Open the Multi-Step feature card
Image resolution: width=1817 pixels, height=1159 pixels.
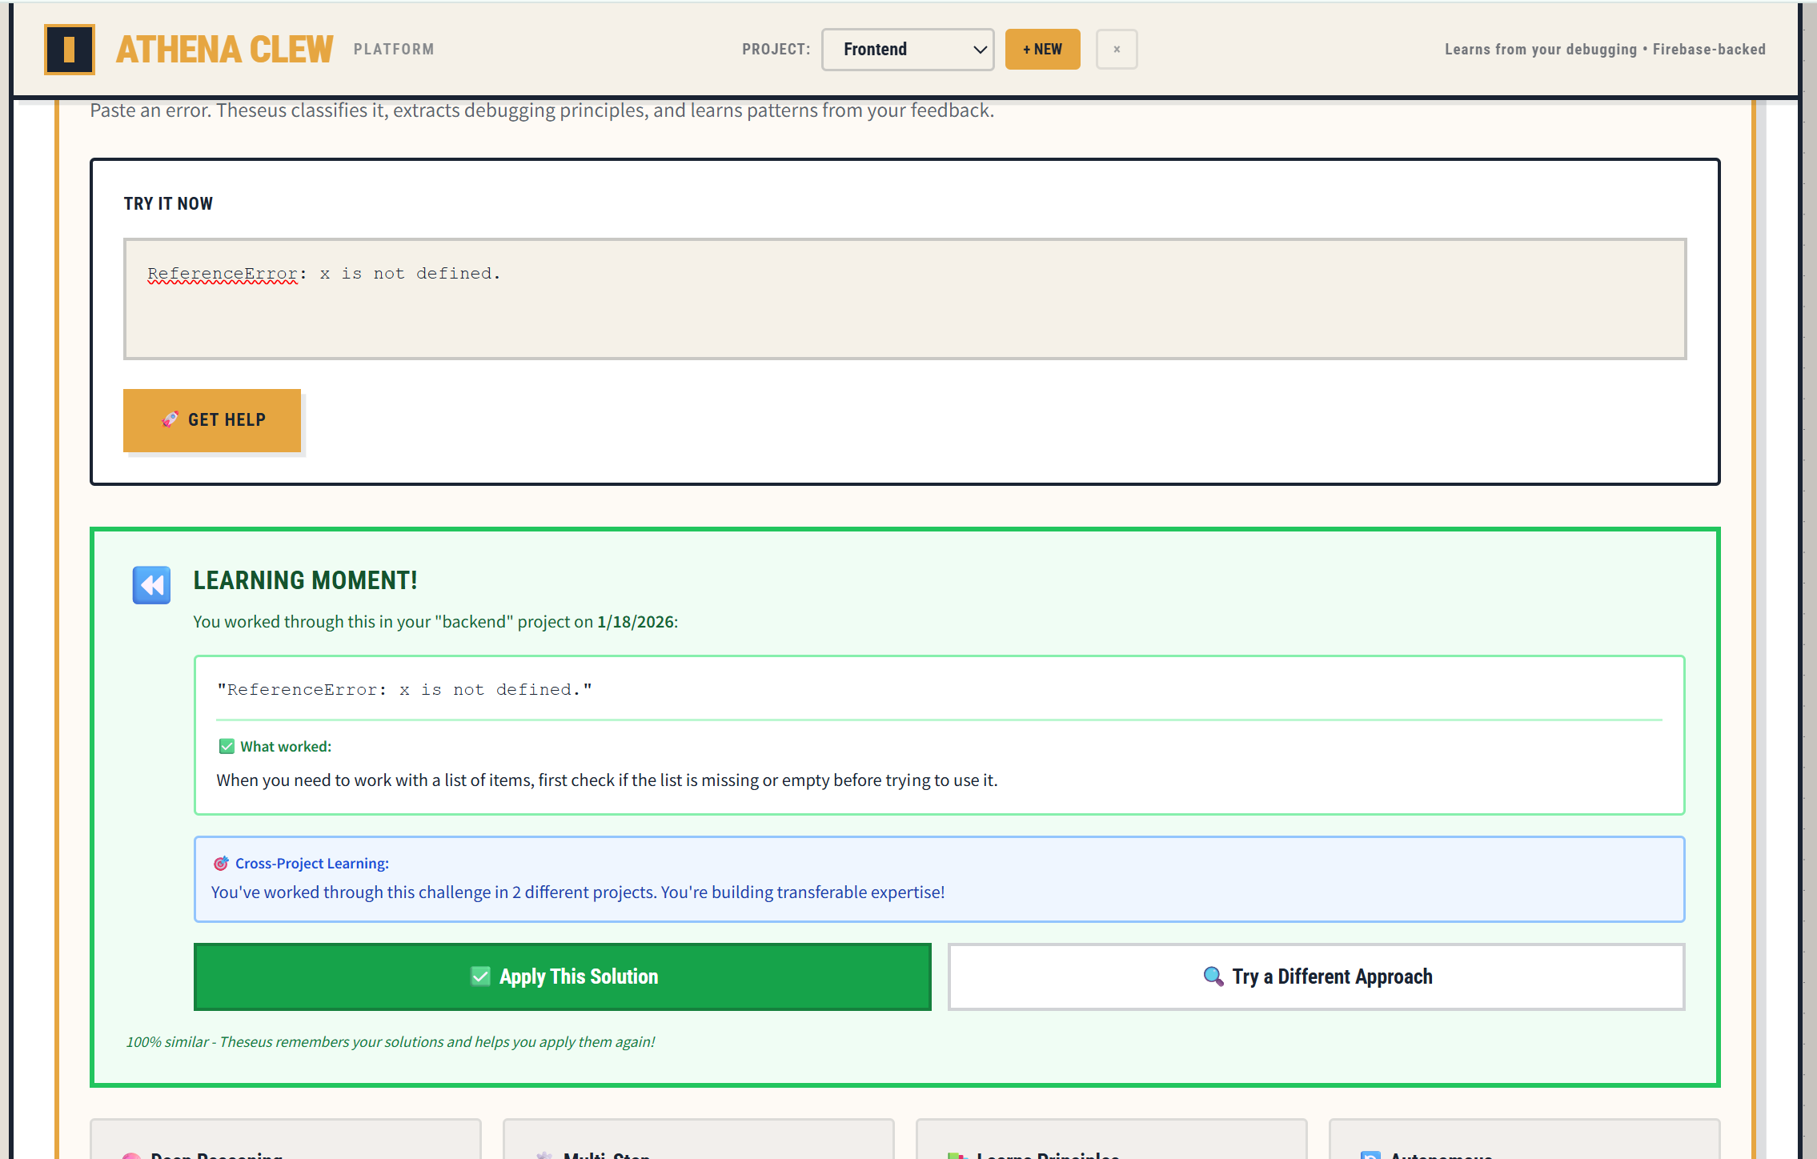coord(698,1143)
